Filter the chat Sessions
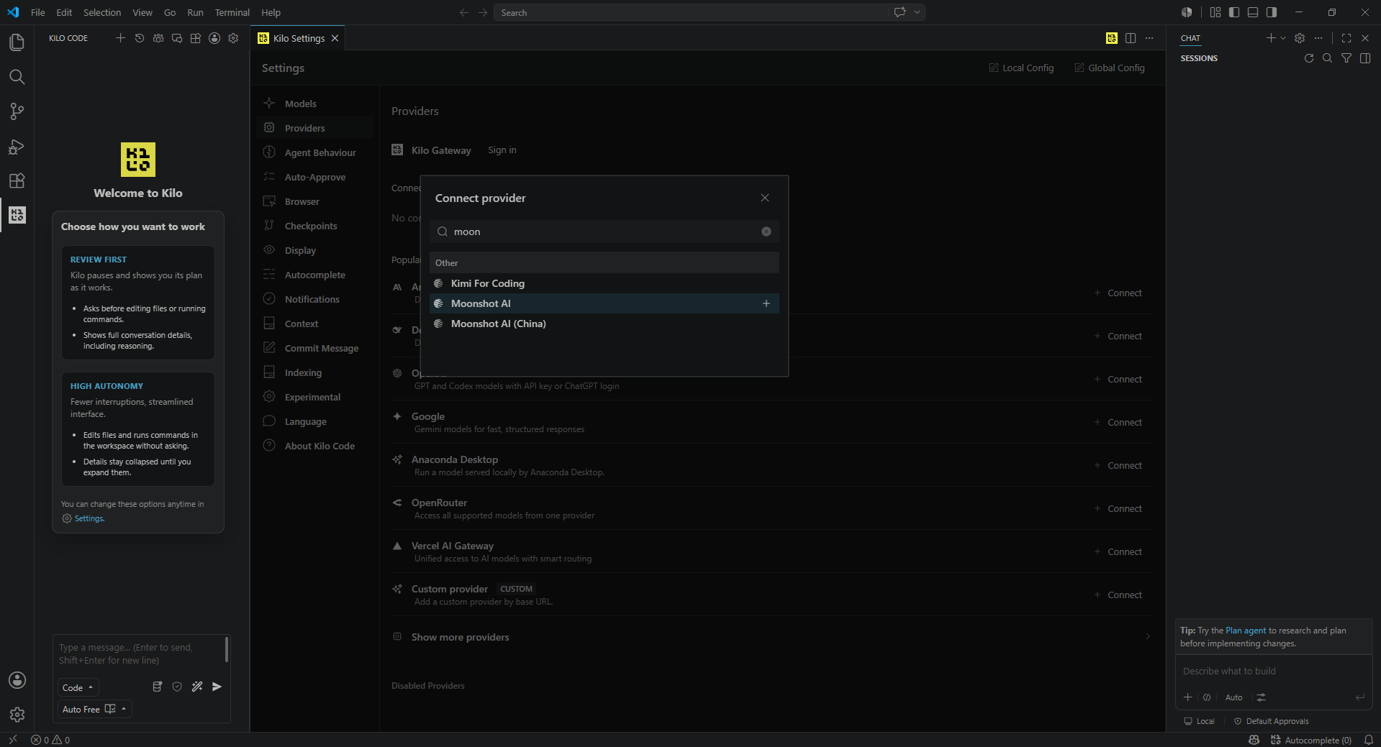This screenshot has width=1381, height=747. click(x=1346, y=58)
